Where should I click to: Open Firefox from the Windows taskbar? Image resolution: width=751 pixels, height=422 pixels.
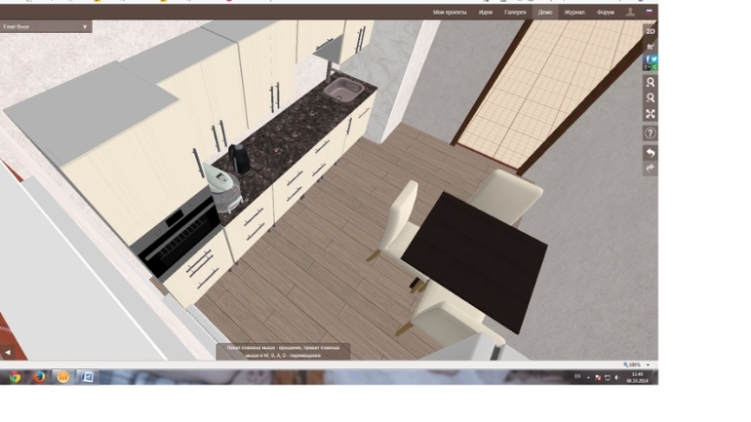38,376
